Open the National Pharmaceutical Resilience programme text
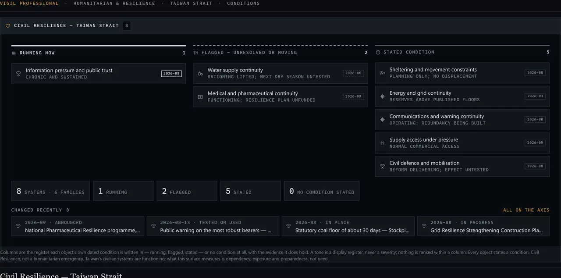Viewport: 561px width, 278px height. click(83, 230)
